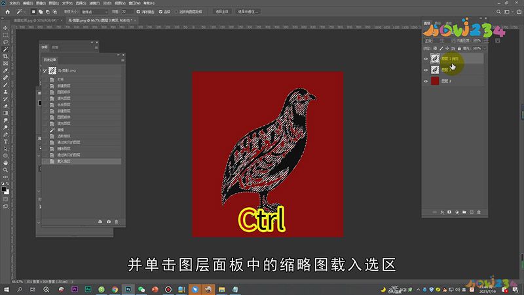This screenshot has height=295, width=524.
Task: Select the Pen tool
Action: click(x=5, y=134)
